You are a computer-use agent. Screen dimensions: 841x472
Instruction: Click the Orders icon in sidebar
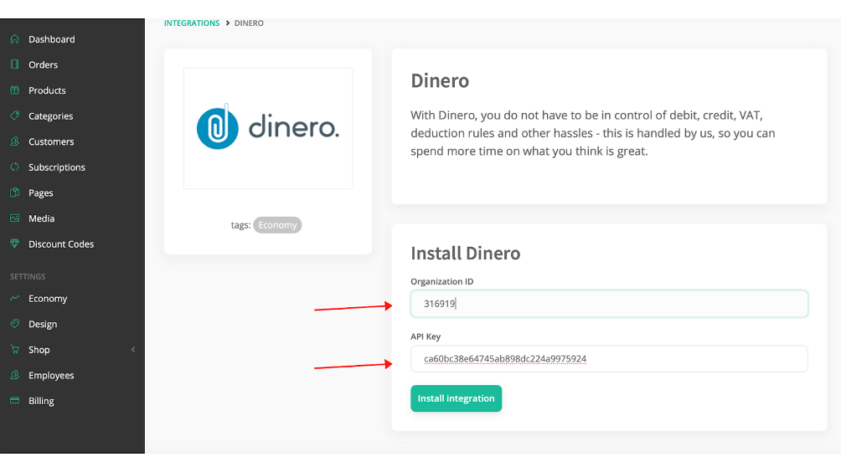pos(14,64)
